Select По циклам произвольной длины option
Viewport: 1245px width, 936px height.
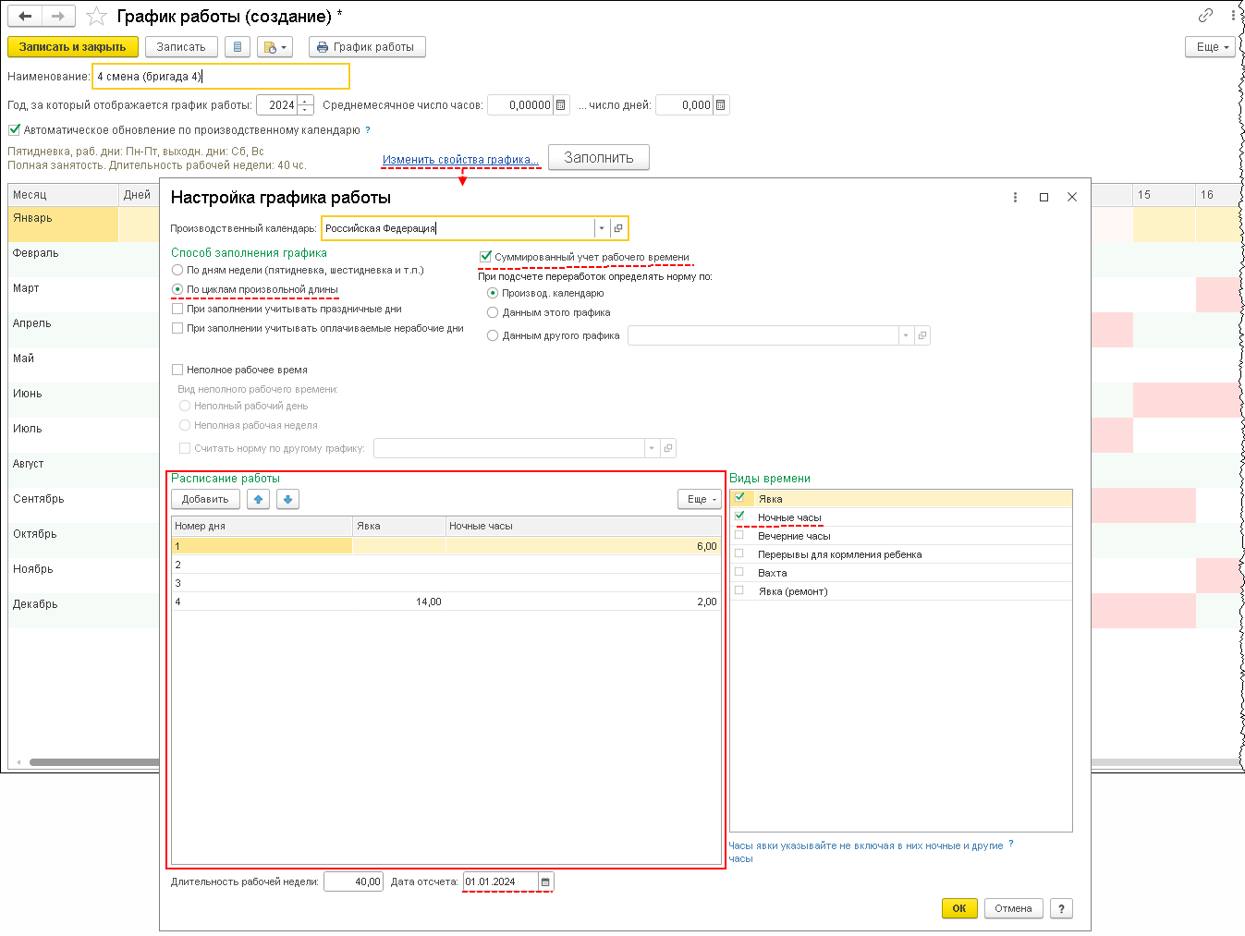point(177,289)
